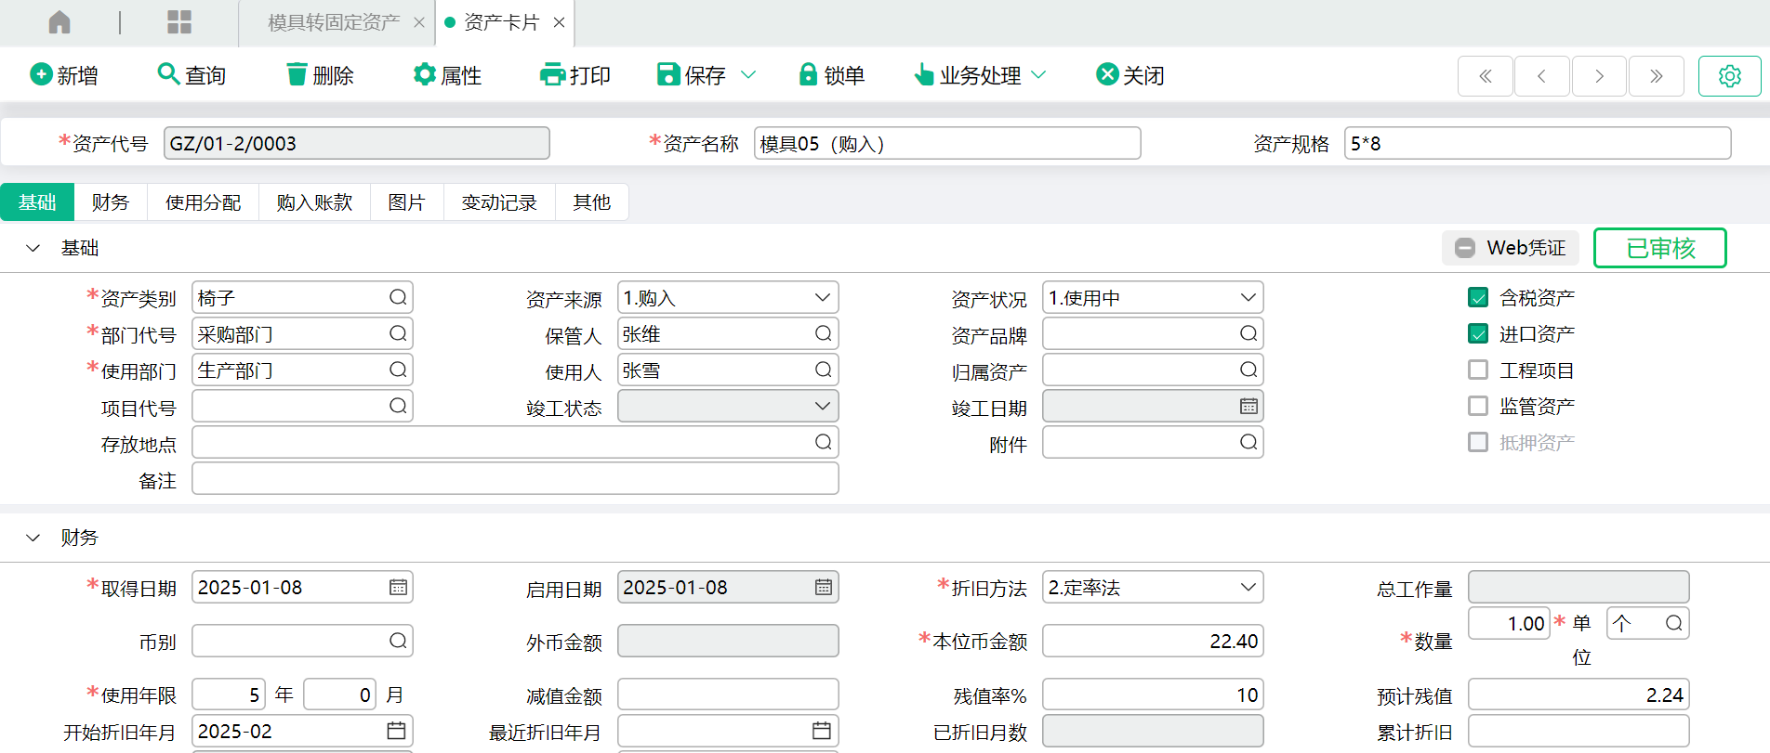Open the 变动记录 tab
The image size is (1770, 753).
[499, 202]
